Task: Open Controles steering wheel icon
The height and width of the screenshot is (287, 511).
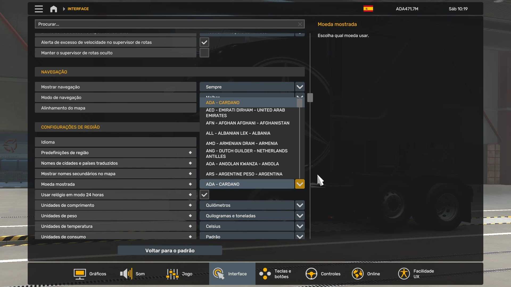Action: [311, 274]
